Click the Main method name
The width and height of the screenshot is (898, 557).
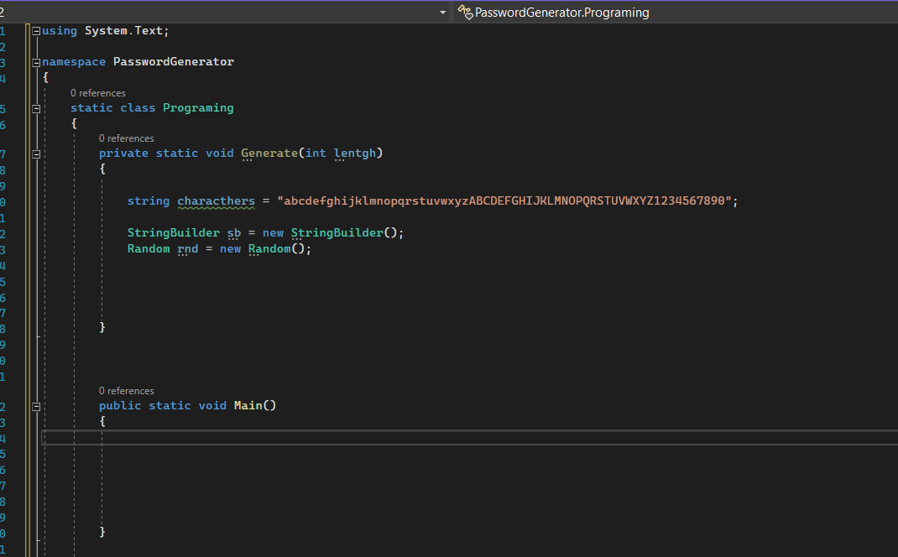point(248,406)
